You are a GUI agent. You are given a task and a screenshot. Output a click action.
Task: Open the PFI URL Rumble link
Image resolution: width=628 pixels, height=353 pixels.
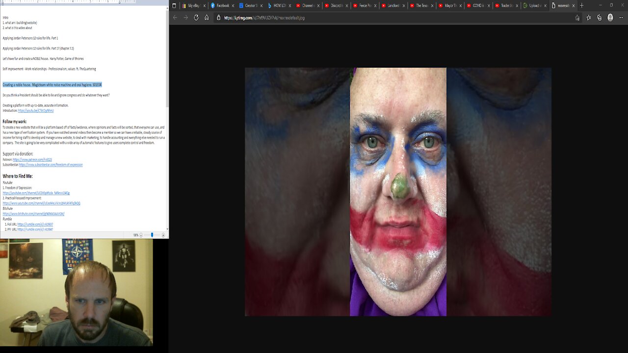coord(35,229)
